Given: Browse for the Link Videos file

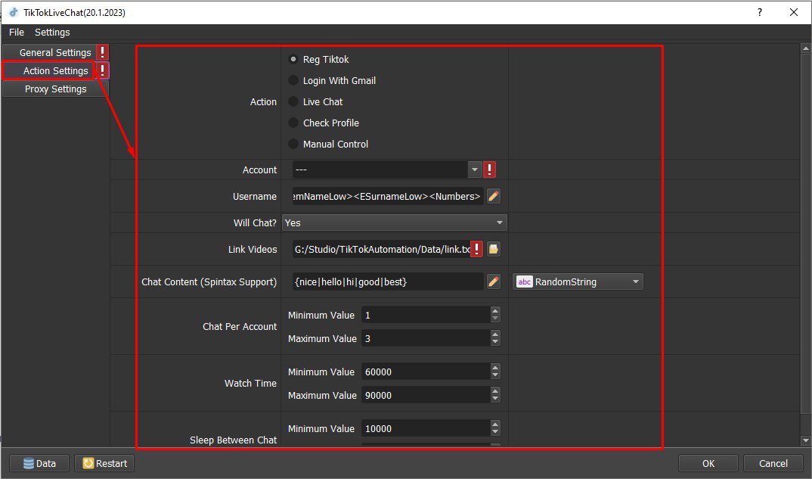Looking at the screenshot, I should pyautogui.click(x=494, y=249).
